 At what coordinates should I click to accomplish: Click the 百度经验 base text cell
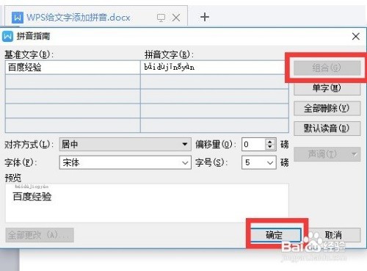pos(73,68)
